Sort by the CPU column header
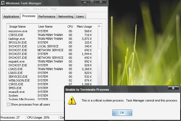Viewport: 181px width, 121px height. 70,27
